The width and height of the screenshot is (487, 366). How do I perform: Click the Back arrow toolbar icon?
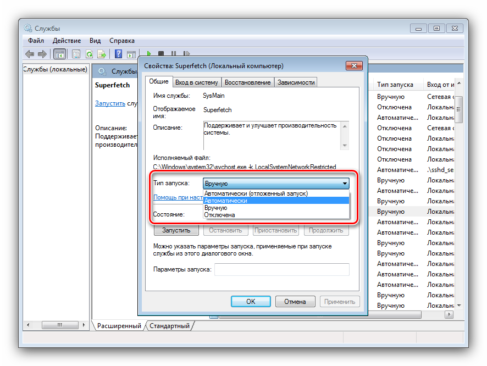pyautogui.click(x=30, y=54)
